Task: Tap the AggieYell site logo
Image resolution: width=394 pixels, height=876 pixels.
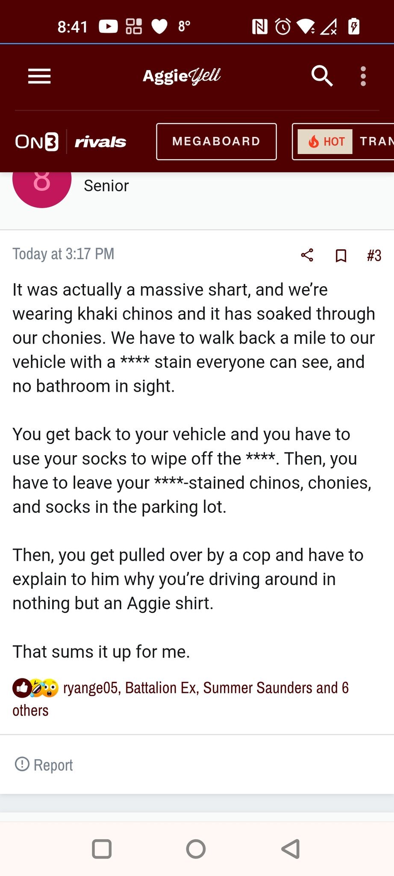Action: [182, 76]
